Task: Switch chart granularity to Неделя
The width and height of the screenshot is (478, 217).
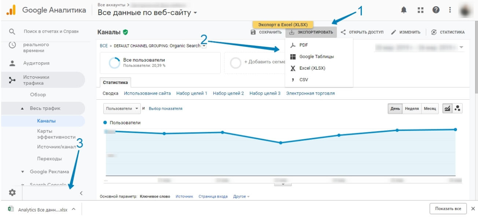Action: (x=412, y=108)
